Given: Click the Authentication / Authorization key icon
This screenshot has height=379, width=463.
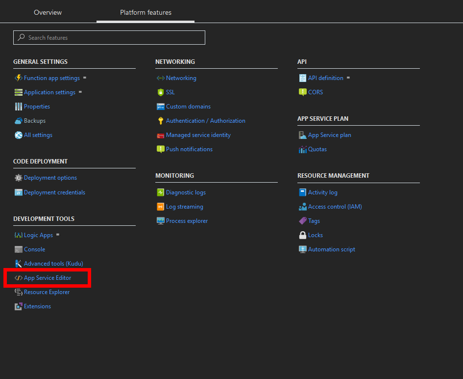Looking at the screenshot, I should (x=160, y=121).
